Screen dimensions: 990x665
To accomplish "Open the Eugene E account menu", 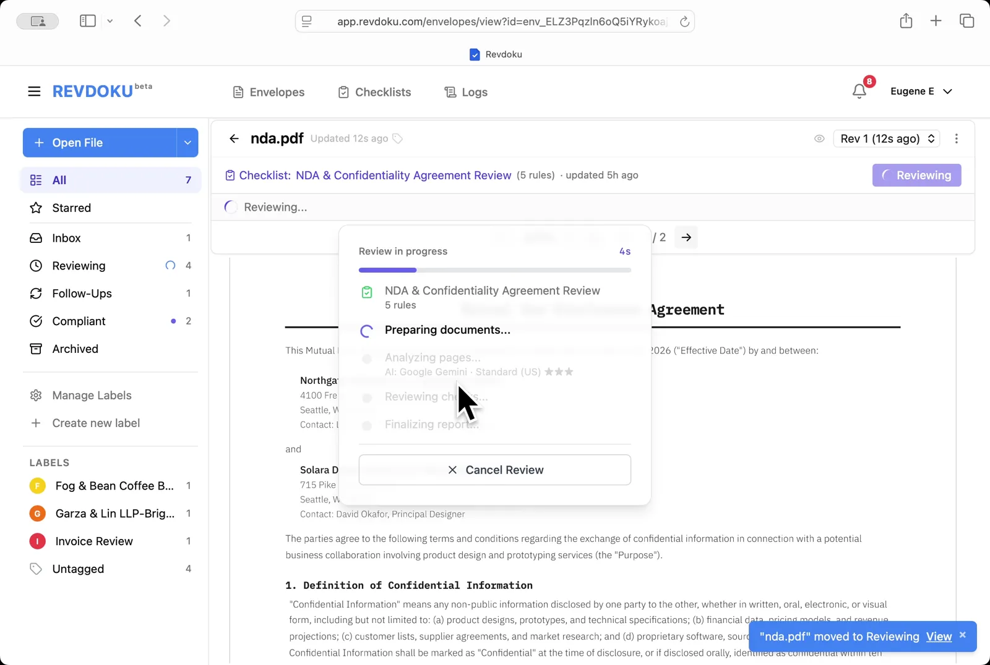I will point(921,91).
